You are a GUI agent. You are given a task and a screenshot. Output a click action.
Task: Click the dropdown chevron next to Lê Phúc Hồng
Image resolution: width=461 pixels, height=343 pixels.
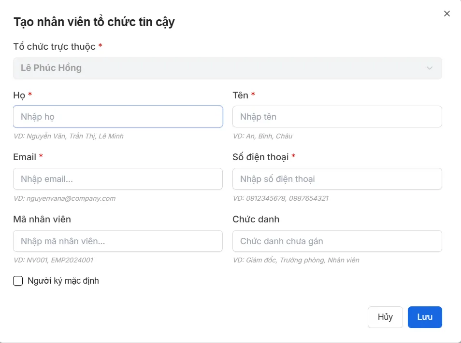pyautogui.click(x=429, y=68)
